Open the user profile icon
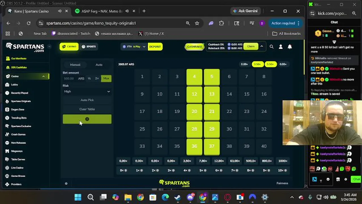The image size is (362, 204). coord(281,47)
